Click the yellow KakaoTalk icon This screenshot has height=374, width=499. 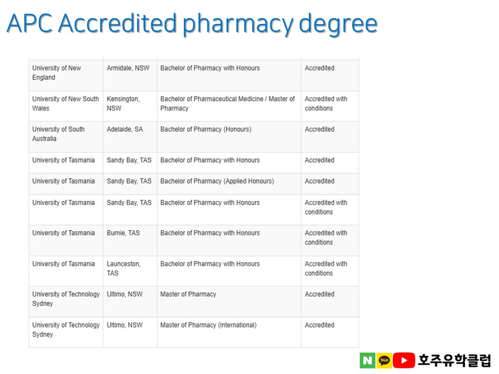pyautogui.click(x=384, y=360)
